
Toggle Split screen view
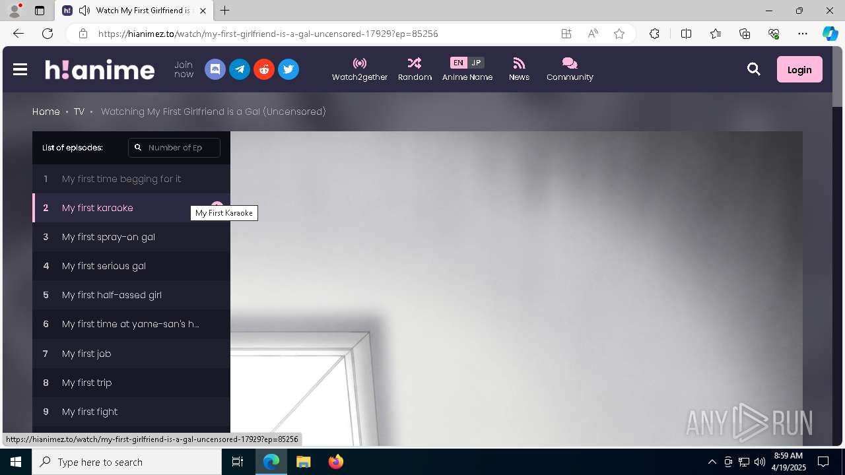[x=686, y=34]
